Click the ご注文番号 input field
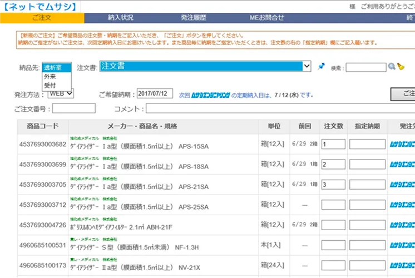 (x=74, y=108)
